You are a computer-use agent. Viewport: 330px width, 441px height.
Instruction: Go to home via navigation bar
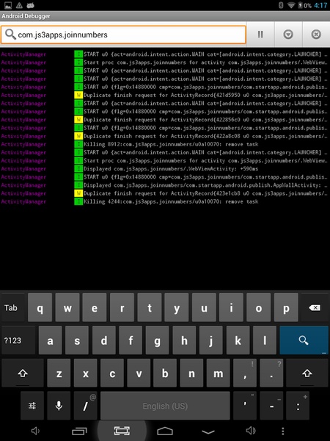[x=165, y=431]
